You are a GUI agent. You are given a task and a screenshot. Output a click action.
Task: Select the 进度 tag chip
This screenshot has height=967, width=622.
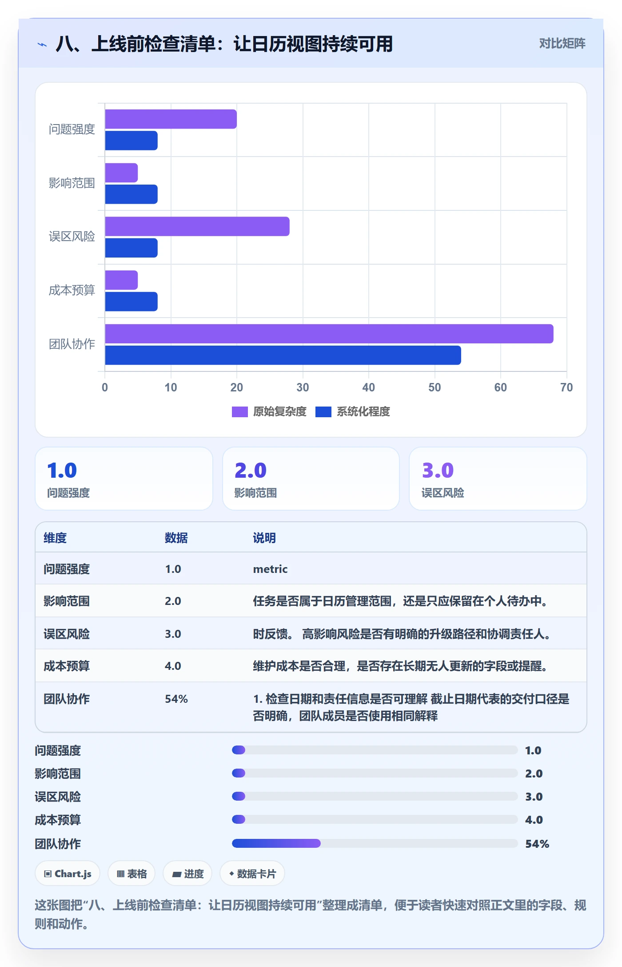click(187, 874)
